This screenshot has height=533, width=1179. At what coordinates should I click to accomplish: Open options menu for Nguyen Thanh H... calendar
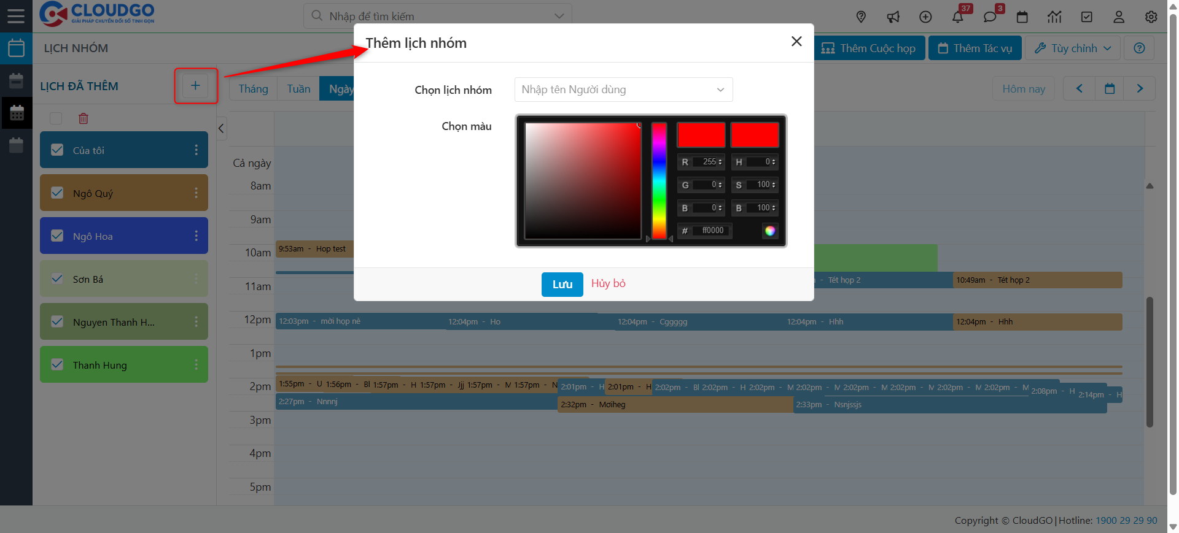coord(196,321)
